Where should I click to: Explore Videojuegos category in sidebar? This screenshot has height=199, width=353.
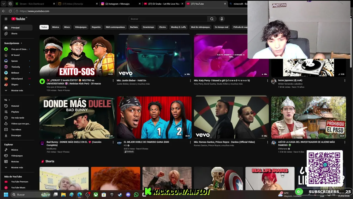pos(17,156)
